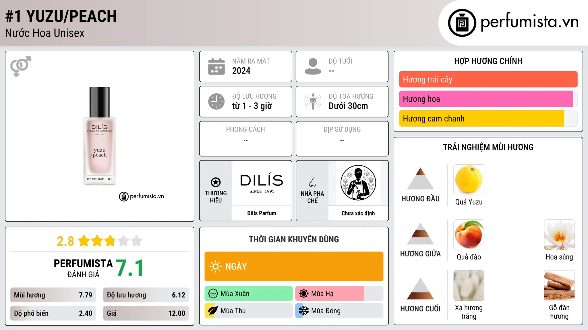Screen dimensions: 588x330
Task: Select the orange Ngày time-of-day bar
Action: (x=294, y=266)
